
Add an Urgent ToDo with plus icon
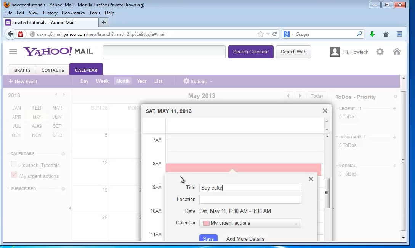[x=395, y=109]
